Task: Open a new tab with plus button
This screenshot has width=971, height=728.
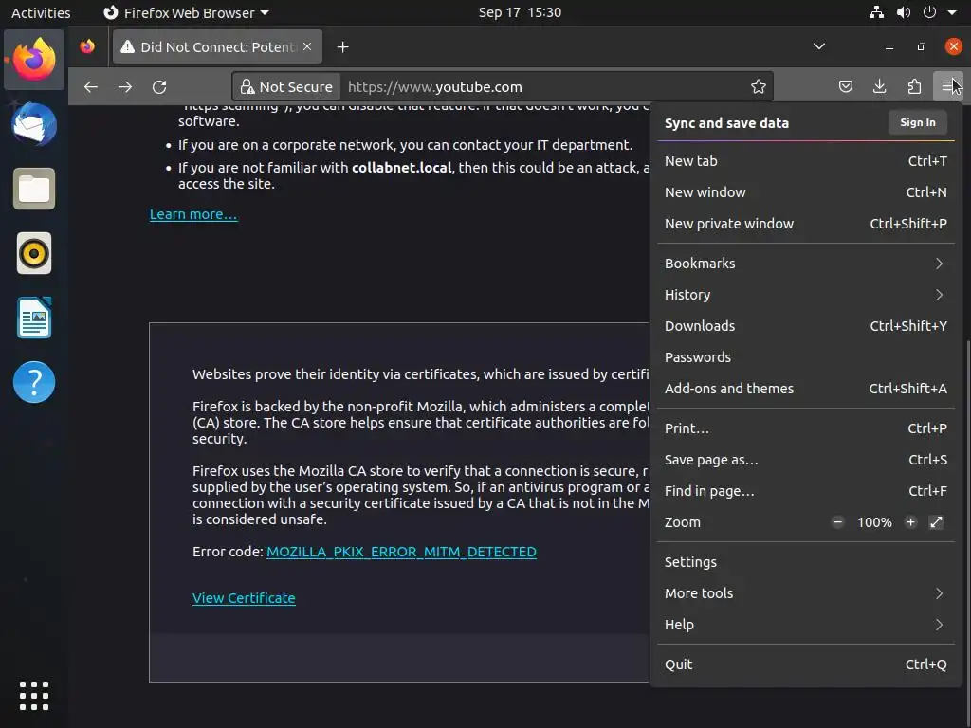Action: tap(342, 47)
